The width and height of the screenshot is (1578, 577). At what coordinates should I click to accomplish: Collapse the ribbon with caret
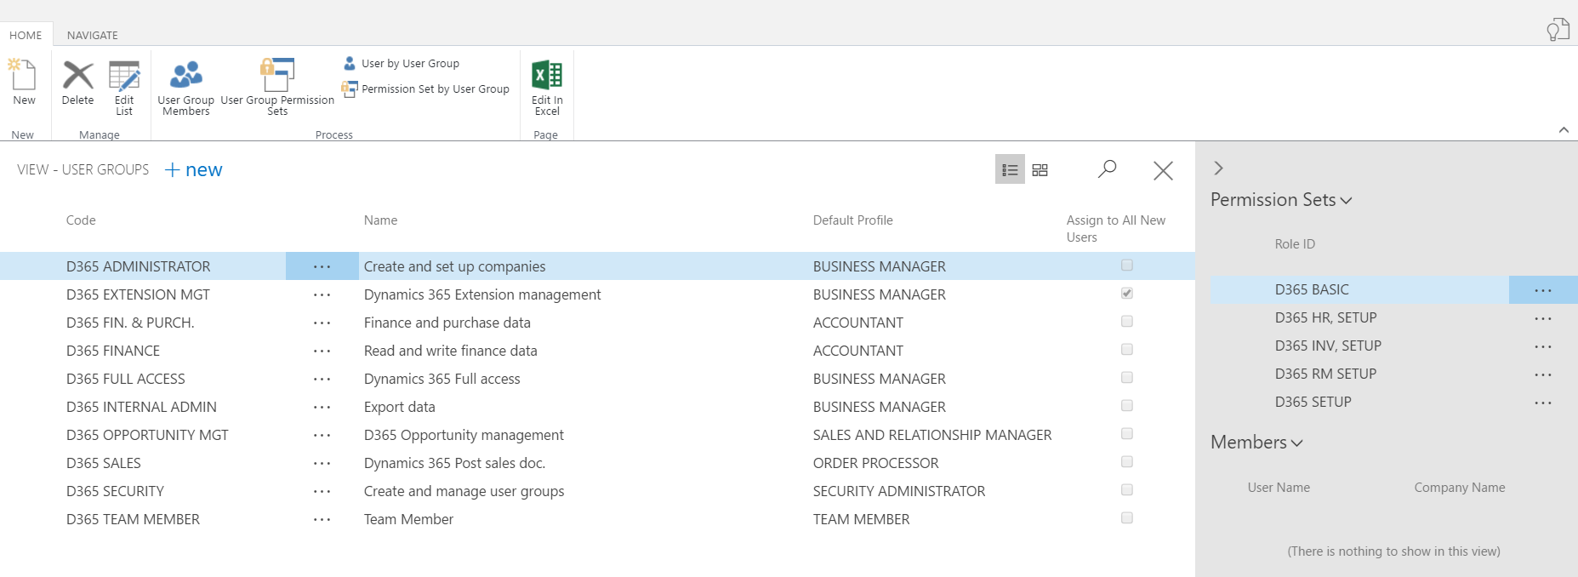[1564, 130]
